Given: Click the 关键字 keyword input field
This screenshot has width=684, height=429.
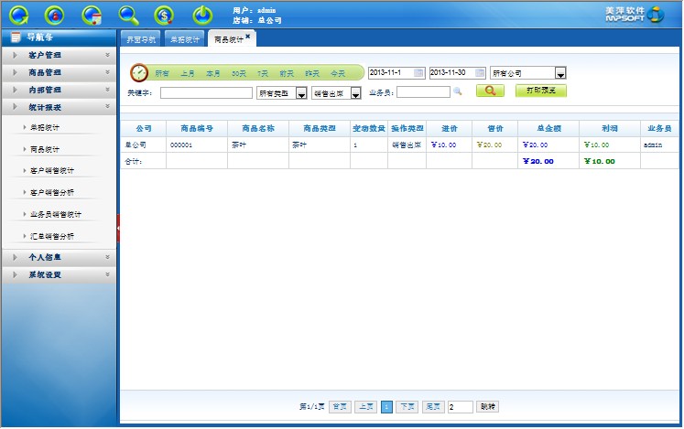Looking at the screenshot, I should [206, 92].
